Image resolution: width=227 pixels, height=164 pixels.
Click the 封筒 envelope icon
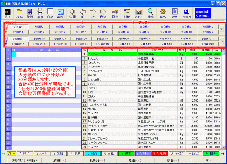point(127,14)
